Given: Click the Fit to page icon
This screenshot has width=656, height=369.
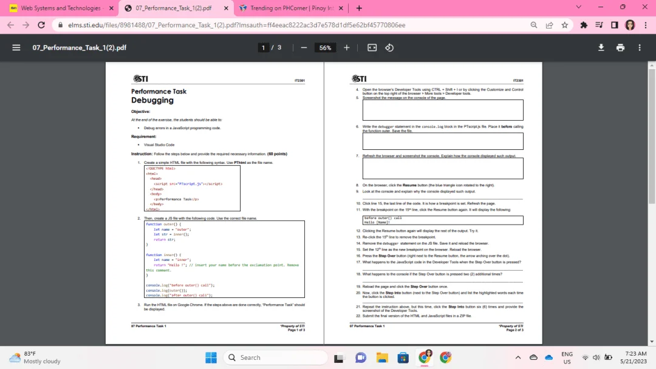Looking at the screenshot, I should click(372, 47).
